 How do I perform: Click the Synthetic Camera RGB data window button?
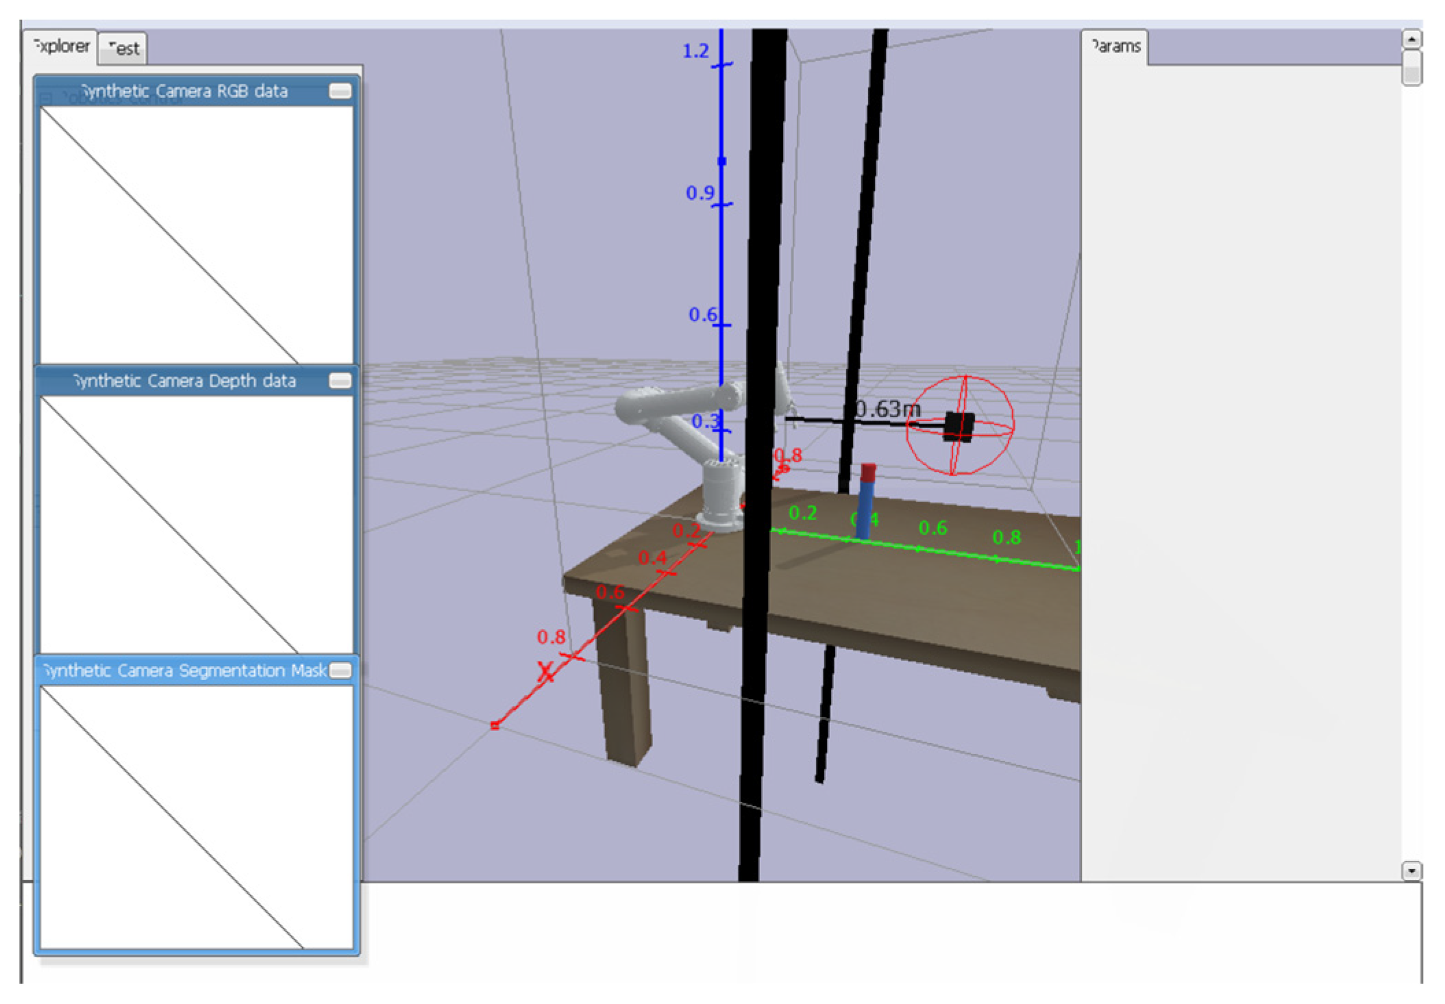pyautogui.click(x=340, y=91)
